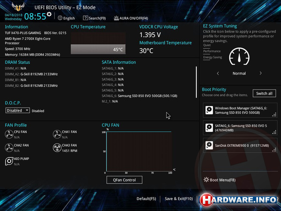281x211 pixels.
Task: Click the 30°C motherboard temperature value
Action: pyautogui.click(x=146, y=51)
